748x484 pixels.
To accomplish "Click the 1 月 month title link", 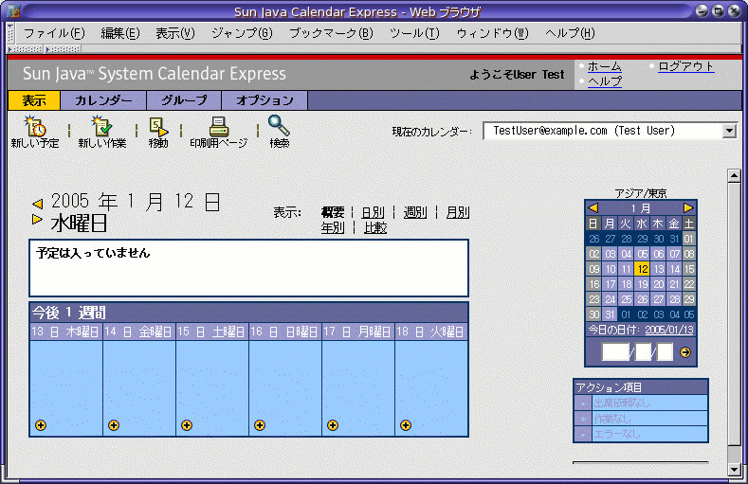I will [x=641, y=208].
